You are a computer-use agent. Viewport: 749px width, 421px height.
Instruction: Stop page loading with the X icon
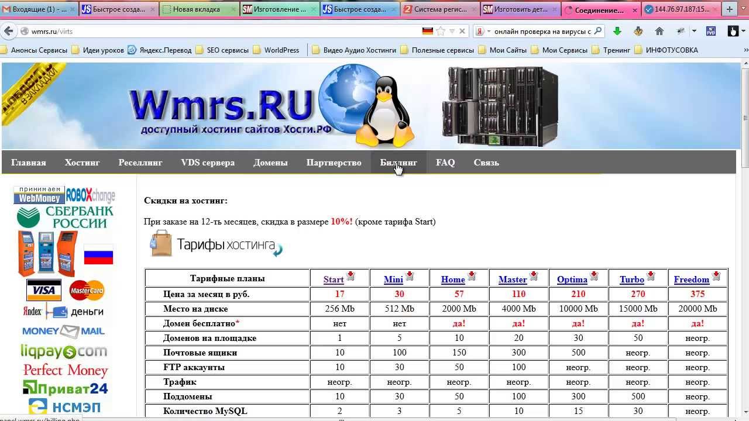(462, 31)
